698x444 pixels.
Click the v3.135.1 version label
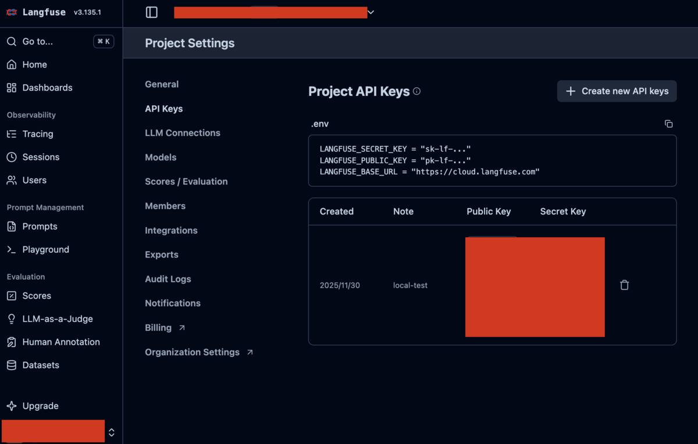[87, 12]
